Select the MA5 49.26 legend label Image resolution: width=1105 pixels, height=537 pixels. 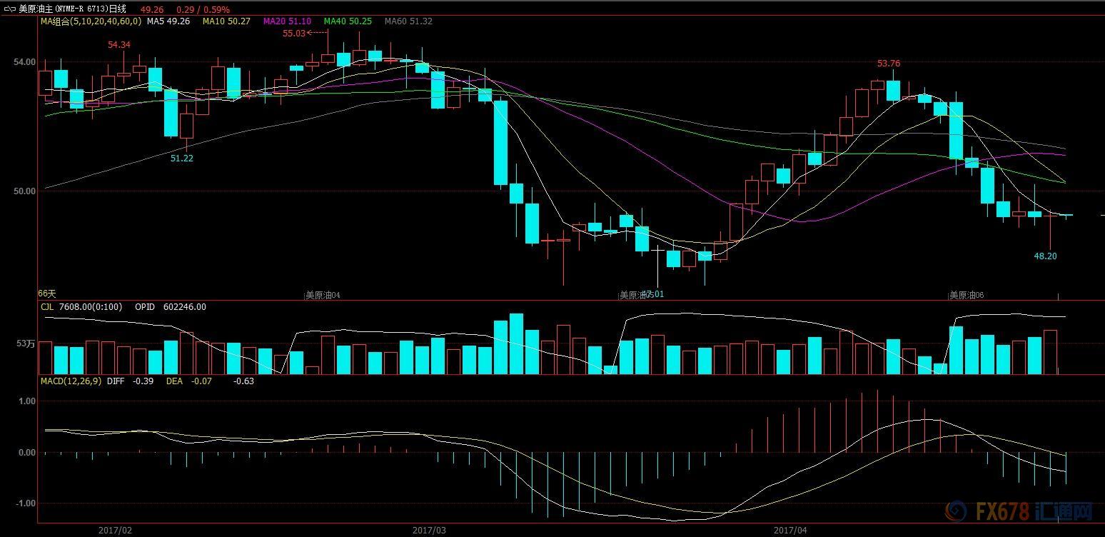168,21
